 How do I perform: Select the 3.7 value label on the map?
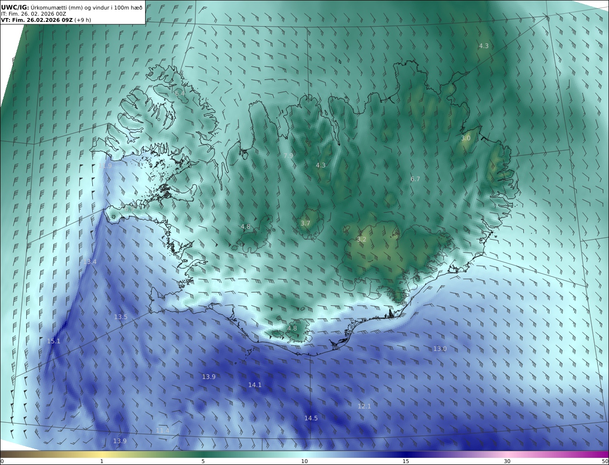tap(305, 223)
